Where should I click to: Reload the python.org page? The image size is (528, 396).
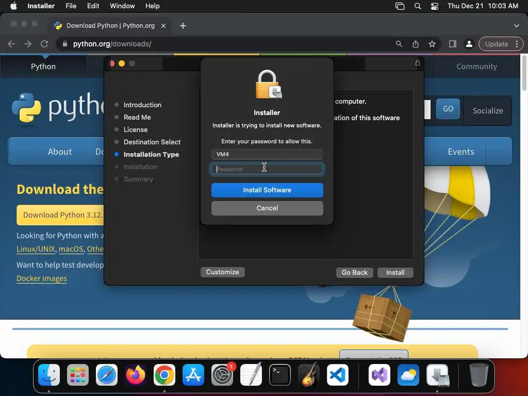(x=44, y=44)
